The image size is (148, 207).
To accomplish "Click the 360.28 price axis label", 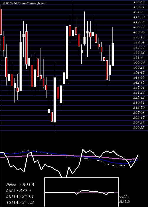I will pyautogui.click(x=139, y=67).
